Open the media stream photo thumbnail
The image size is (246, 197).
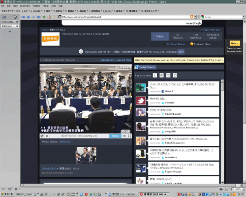86,155
